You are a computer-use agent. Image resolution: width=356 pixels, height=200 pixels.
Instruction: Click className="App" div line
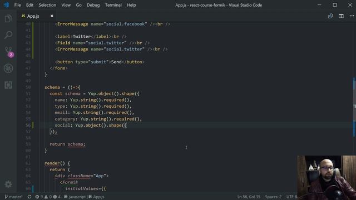tap(82, 176)
